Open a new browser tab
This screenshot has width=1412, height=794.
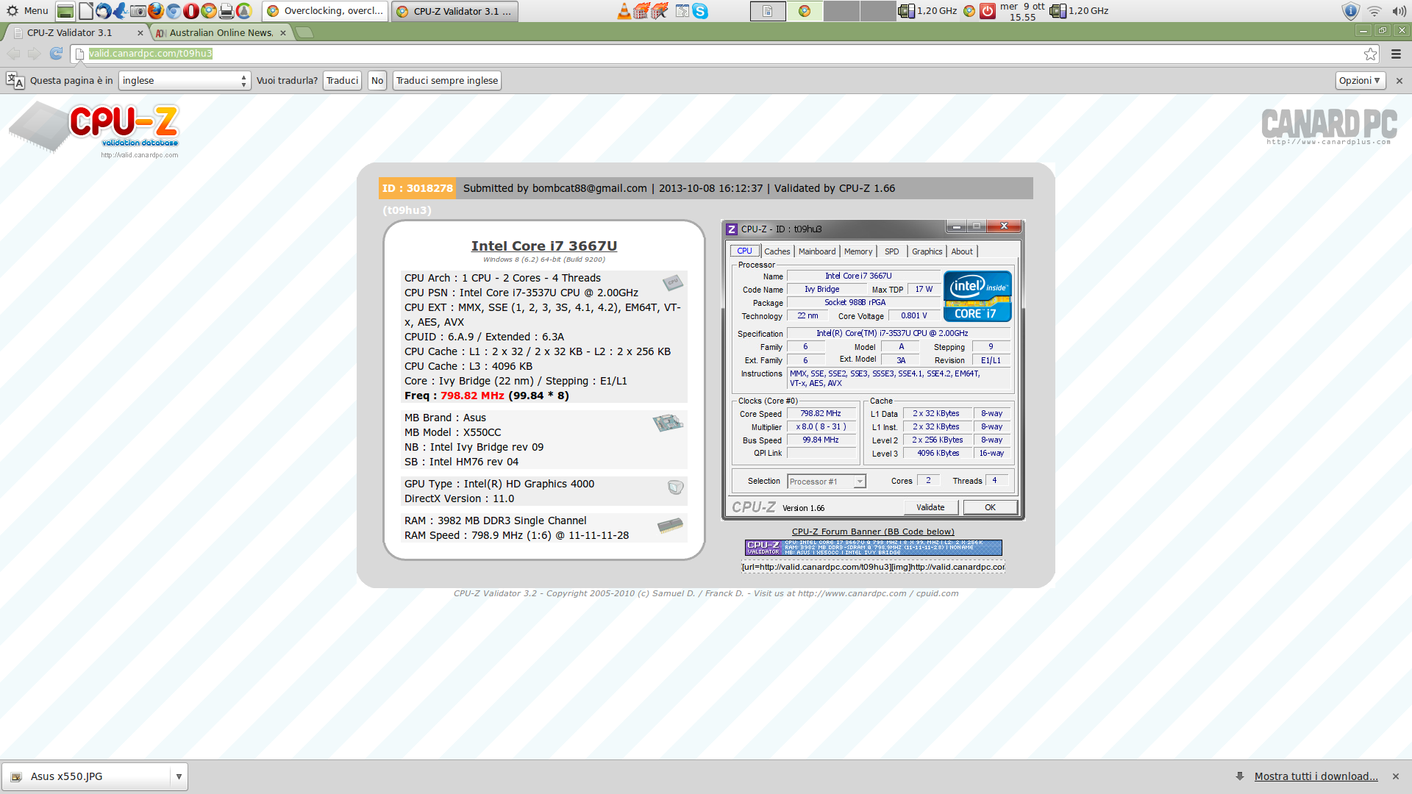coord(304,32)
